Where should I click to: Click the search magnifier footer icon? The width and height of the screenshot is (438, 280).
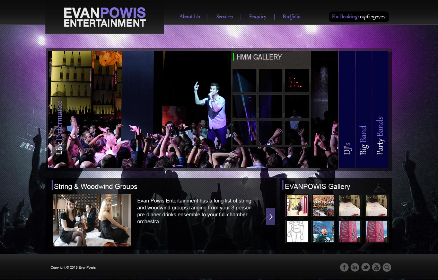point(387,267)
